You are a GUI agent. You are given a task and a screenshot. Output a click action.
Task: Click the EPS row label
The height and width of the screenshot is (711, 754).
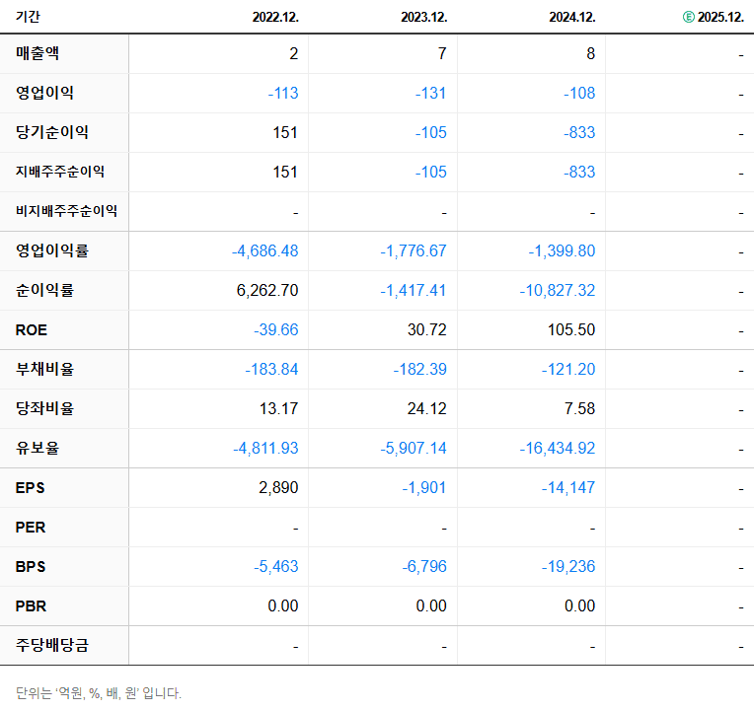click(31, 487)
